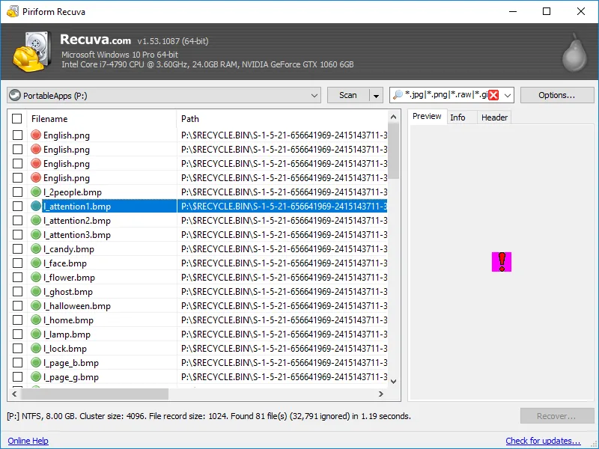The height and width of the screenshot is (449, 599).
Task: Follow the Check for updates link
Action: [x=543, y=441]
